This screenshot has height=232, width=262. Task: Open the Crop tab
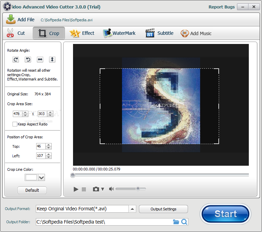tap(49, 33)
